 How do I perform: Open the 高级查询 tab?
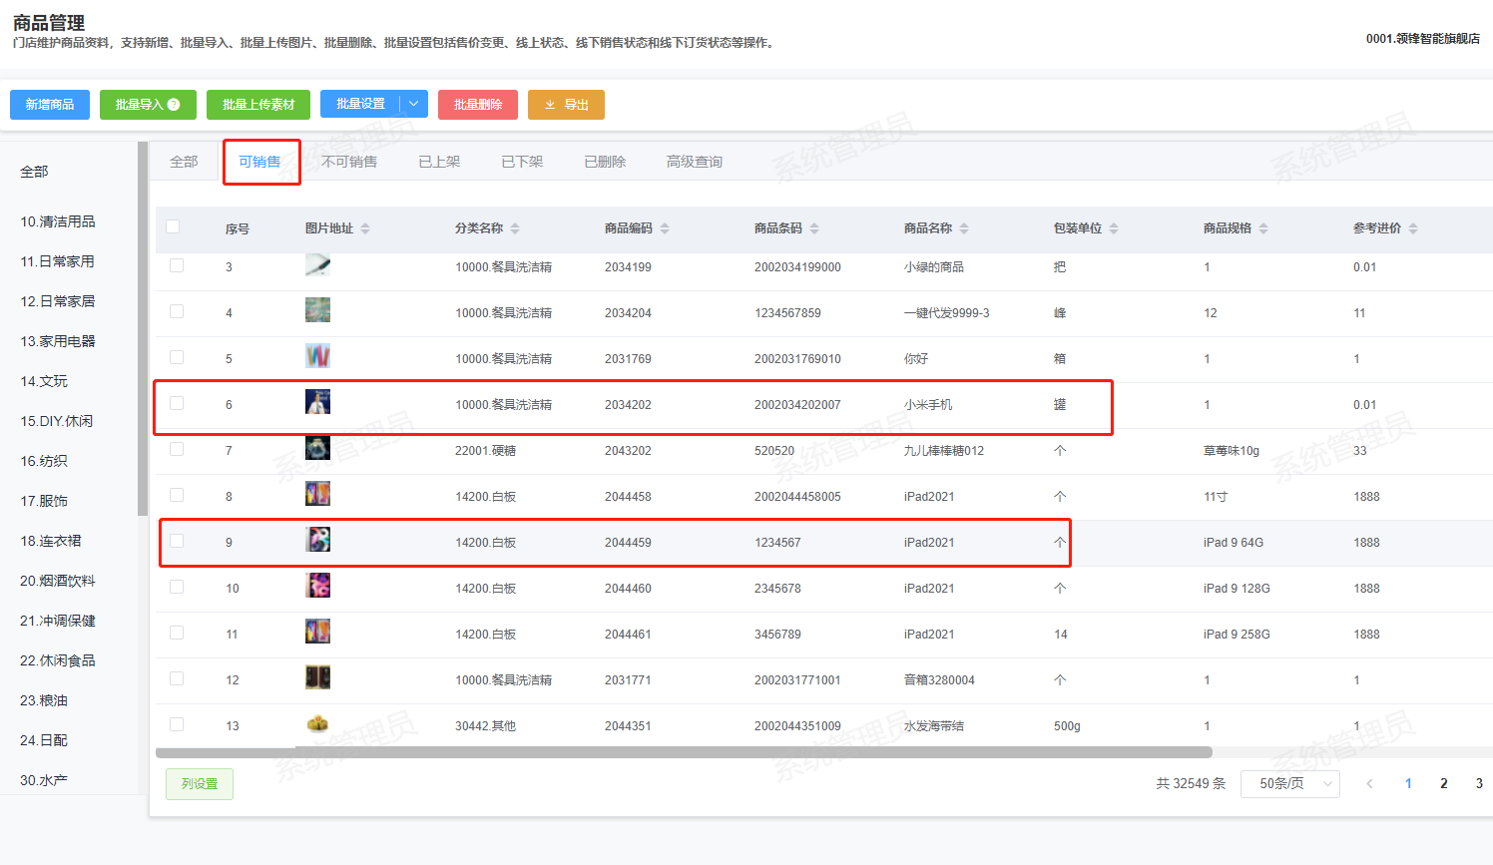[694, 162]
